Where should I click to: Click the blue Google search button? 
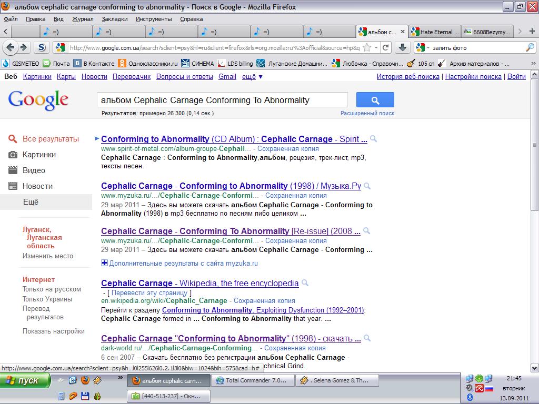coord(375,100)
